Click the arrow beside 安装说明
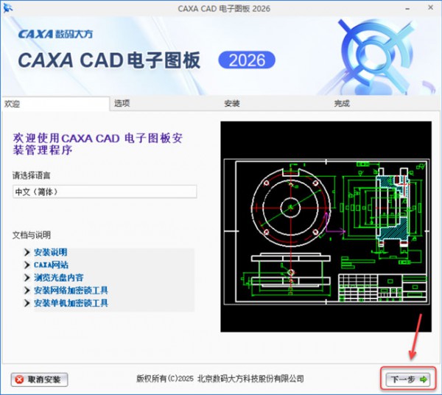 [27, 252]
